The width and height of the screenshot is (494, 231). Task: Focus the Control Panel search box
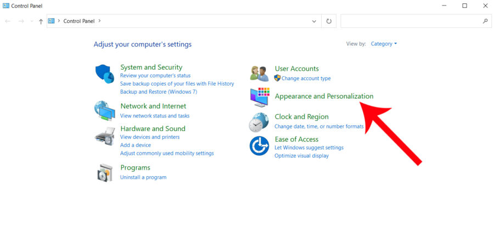coord(416,21)
